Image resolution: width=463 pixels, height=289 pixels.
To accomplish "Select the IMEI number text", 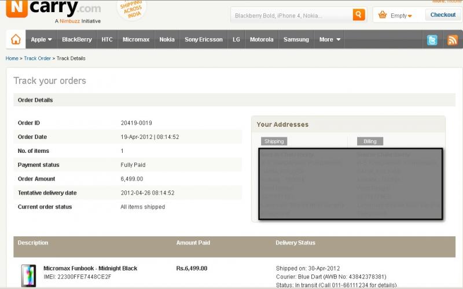I will tap(78, 277).
